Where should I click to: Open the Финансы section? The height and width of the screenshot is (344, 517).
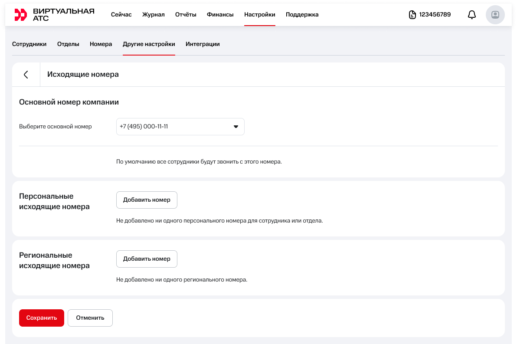[x=220, y=15]
